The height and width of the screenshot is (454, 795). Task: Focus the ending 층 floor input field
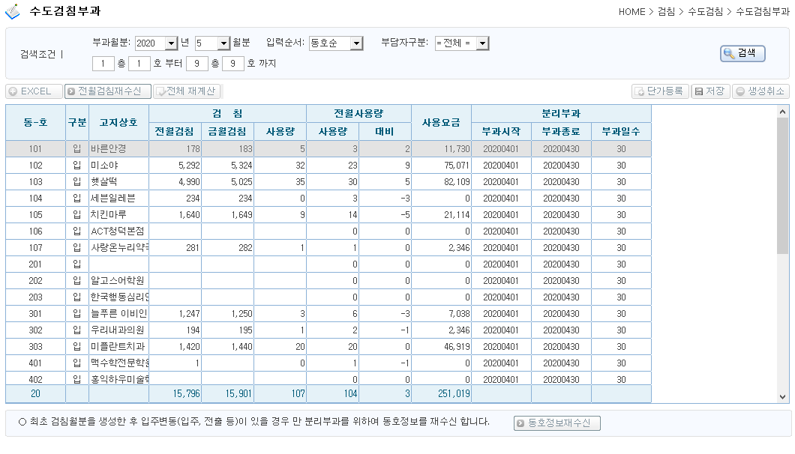click(196, 64)
